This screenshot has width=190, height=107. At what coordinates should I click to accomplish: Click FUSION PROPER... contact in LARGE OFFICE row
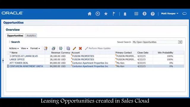point(126,59)
